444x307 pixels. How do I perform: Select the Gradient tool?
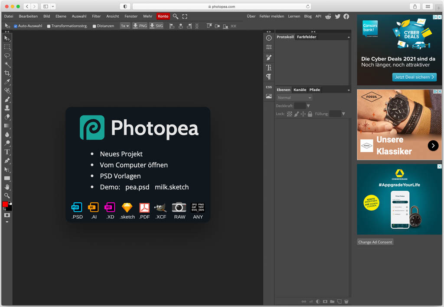(x=7, y=126)
